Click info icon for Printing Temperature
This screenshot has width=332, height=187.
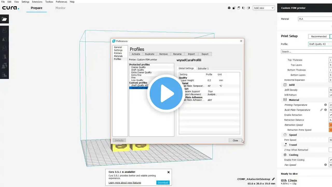coord(326,105)
